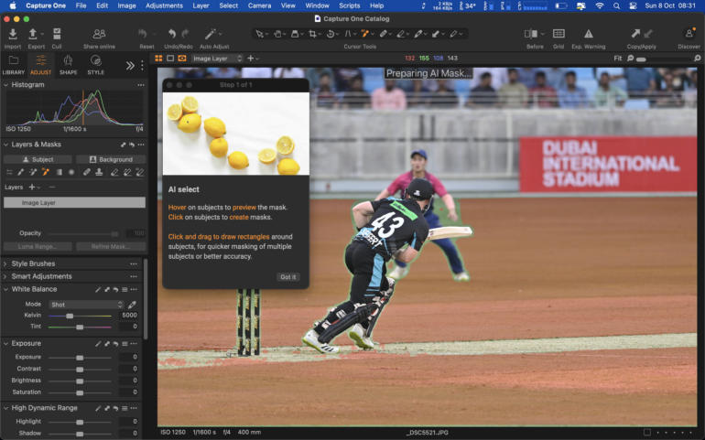The image size is (705, 440).
Task: Select the Pan hand cursor tool
Action: click(277, 34)
